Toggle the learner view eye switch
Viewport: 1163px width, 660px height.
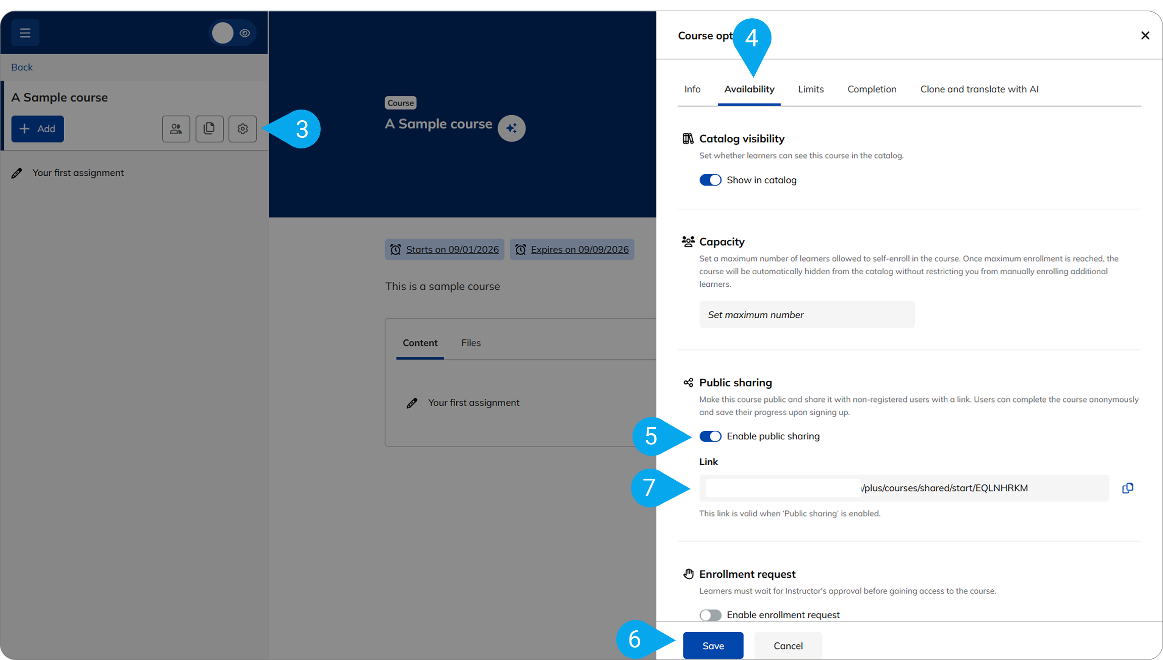(233, 33)
